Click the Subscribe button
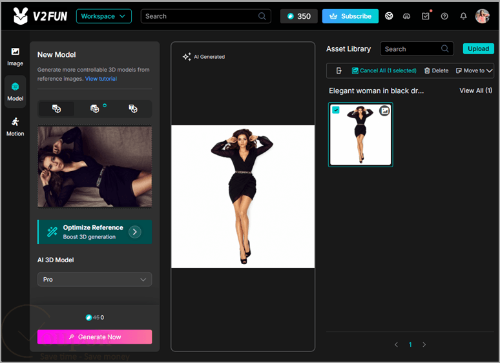 tap(350, 16)
